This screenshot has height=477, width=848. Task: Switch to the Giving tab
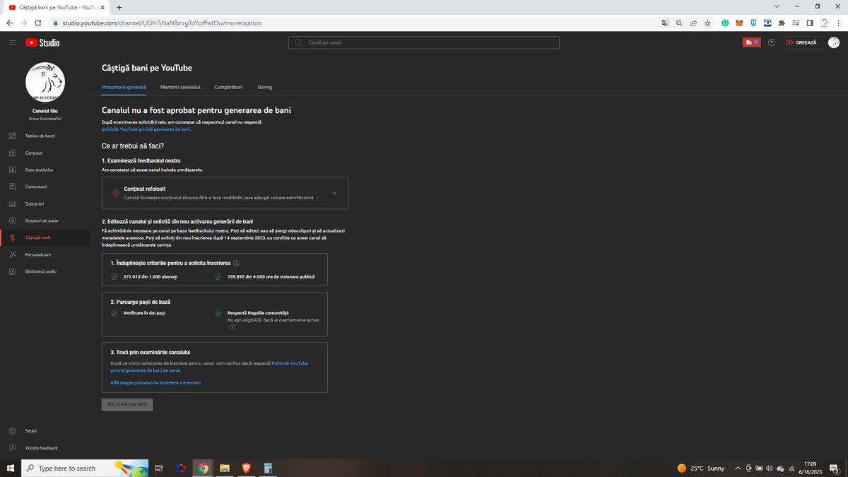264,87
